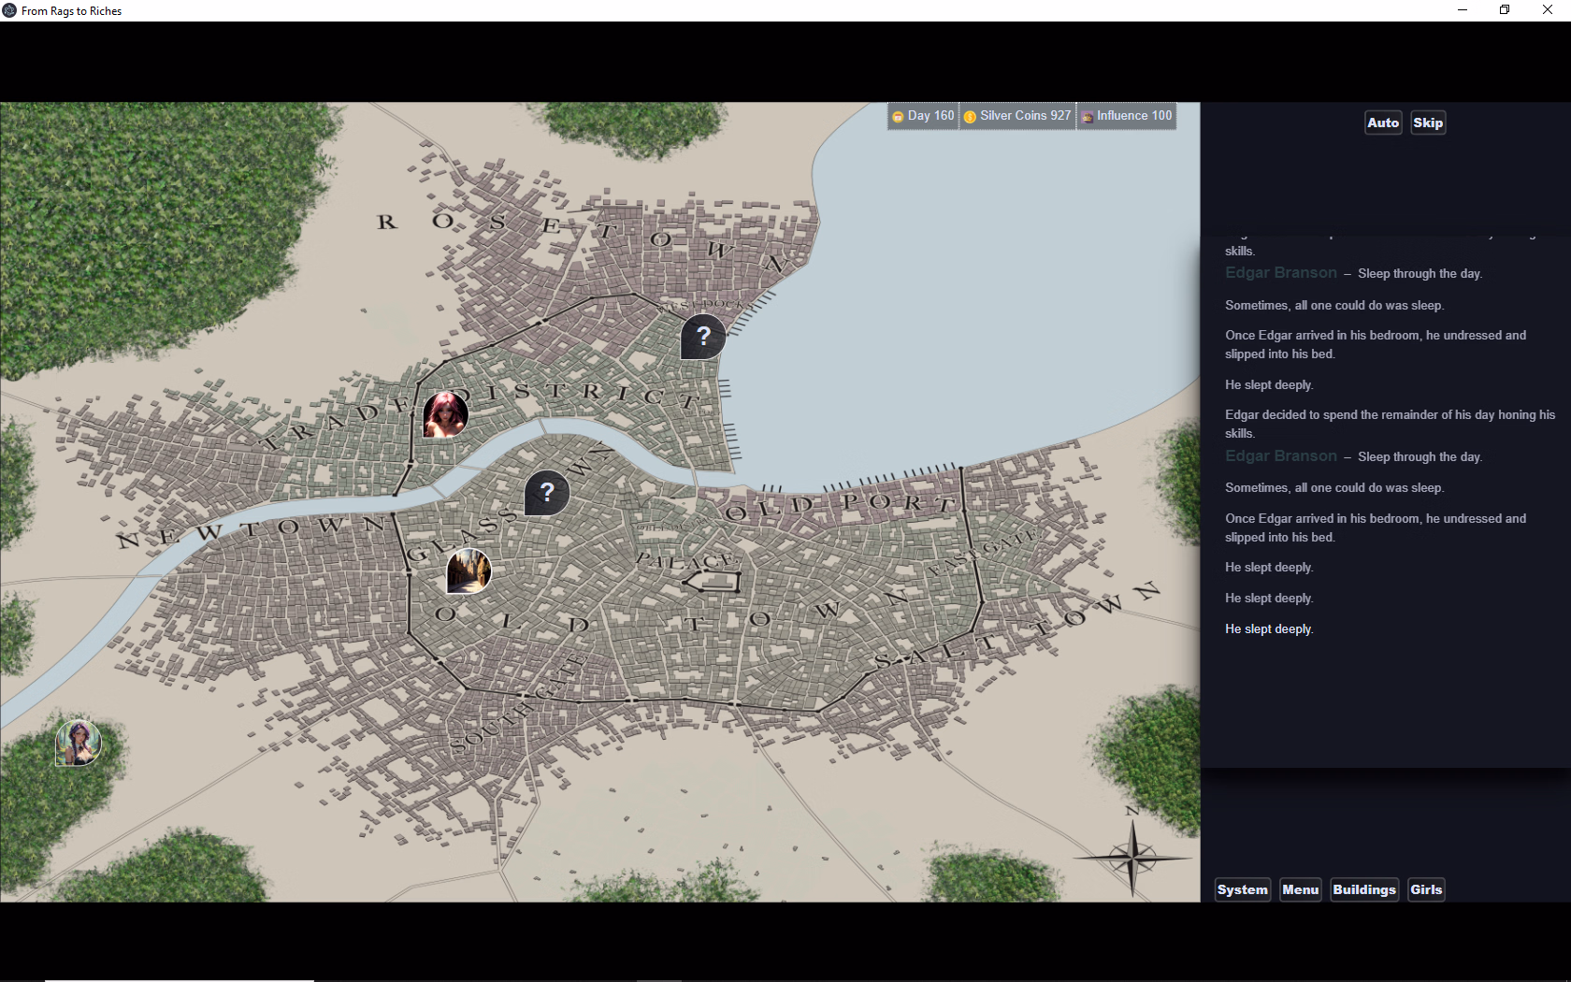Click the Silver Coins 927 counter
This screenshot has height=982, width=1571.
click(x=1017, y=116)
